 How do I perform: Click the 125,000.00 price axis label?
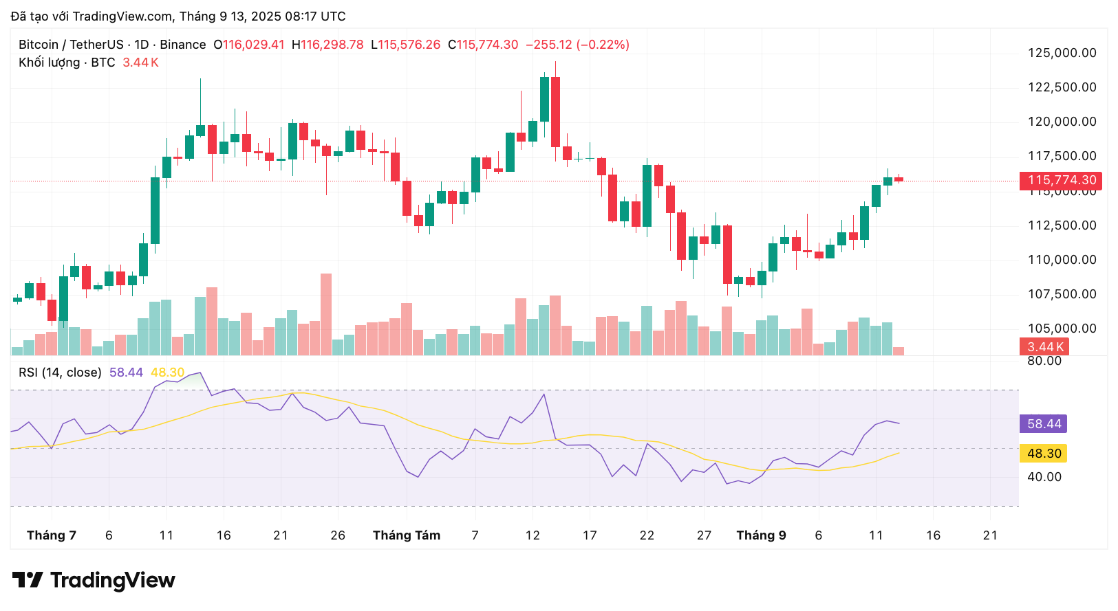point(1062,53)
